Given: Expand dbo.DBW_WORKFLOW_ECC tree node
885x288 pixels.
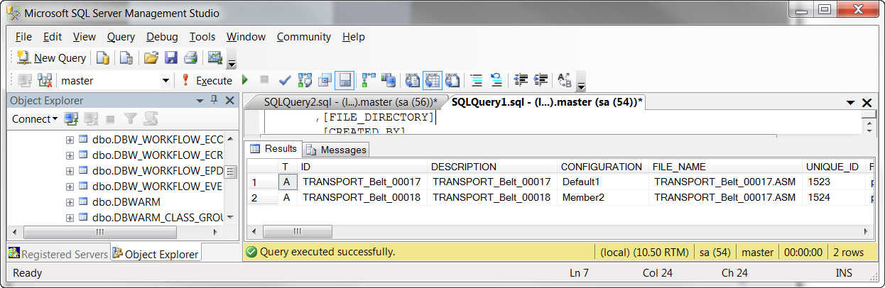Looking at the screenshot, I should click(70, 140).
